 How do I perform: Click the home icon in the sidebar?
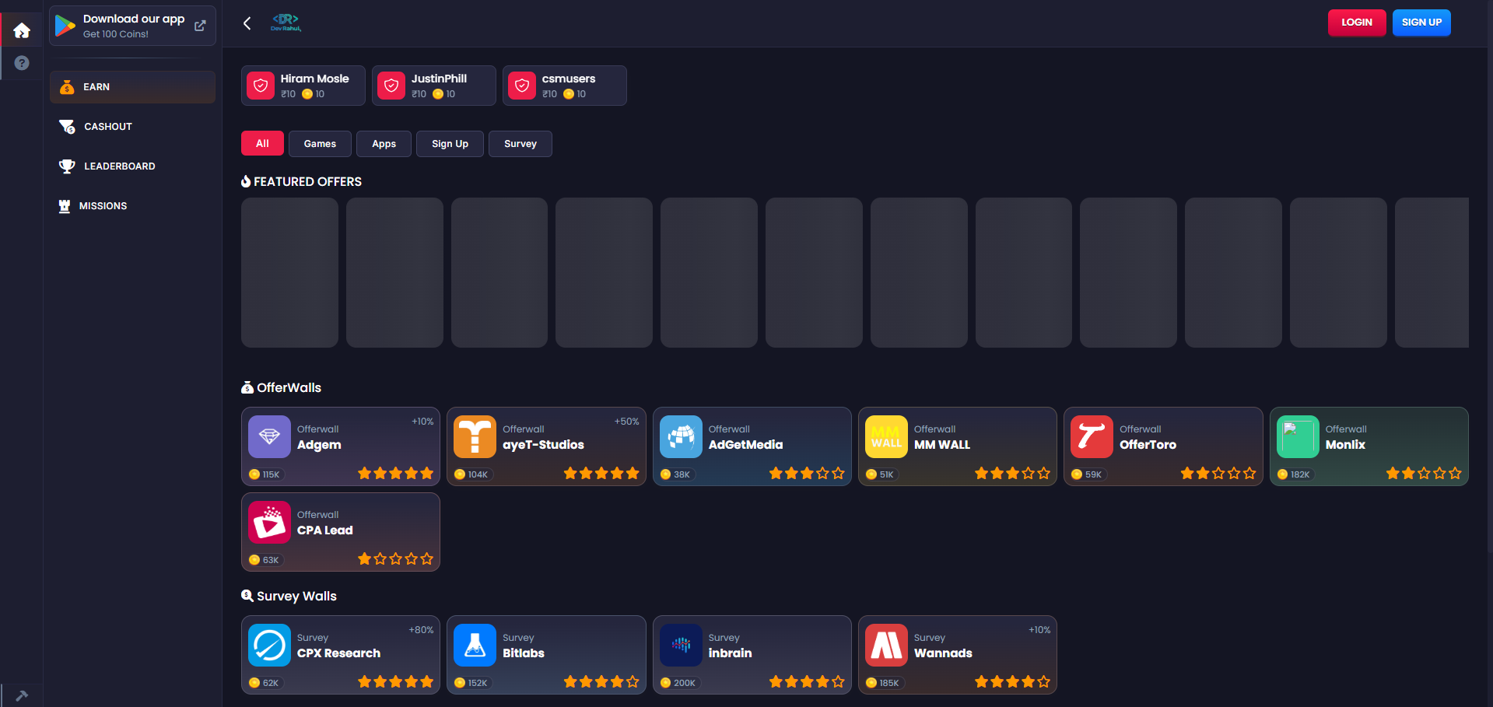22,30
